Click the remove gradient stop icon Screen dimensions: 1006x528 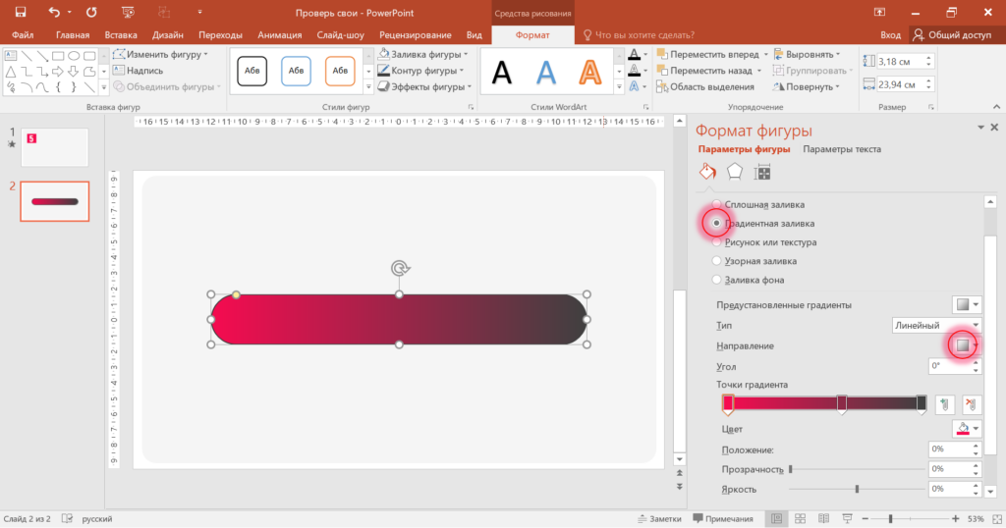pyautogui.click(x=972, y=404)
